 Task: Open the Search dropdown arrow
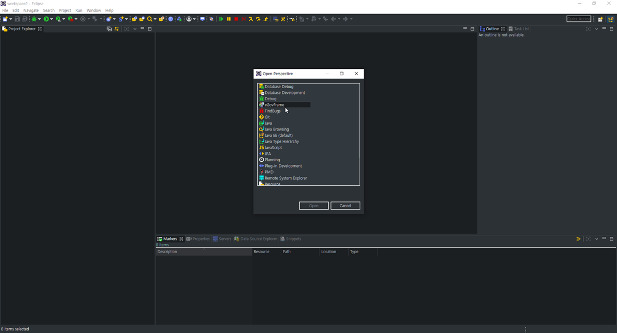[155, 19]
